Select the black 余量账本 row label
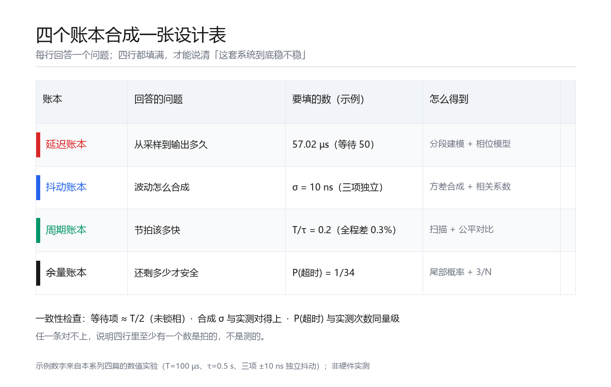Screen dimensions: 611x387 point(66,273)
